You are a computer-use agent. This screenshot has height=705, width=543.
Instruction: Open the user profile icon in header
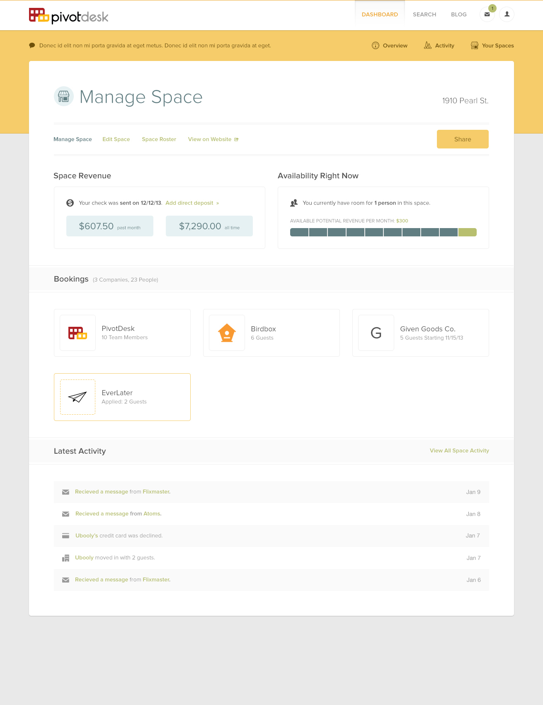(x=507, y=14)
